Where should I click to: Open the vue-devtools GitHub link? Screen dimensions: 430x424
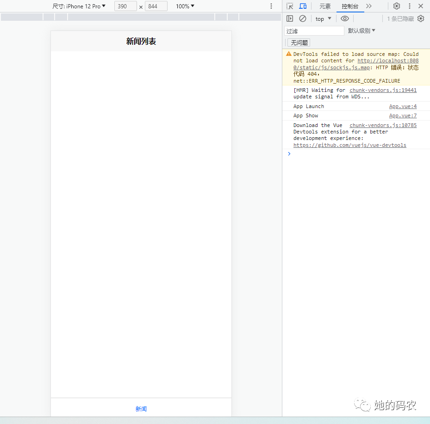click(349, 145)
